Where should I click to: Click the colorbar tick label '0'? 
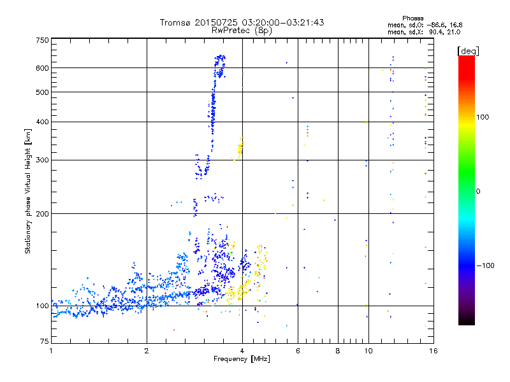[x=478, y=192]
